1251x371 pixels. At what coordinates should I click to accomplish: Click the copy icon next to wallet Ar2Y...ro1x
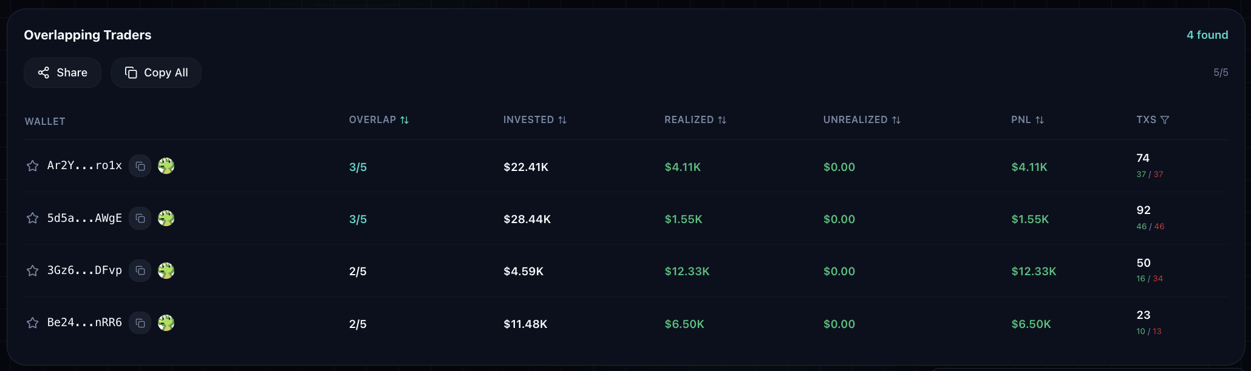point(140,165)
